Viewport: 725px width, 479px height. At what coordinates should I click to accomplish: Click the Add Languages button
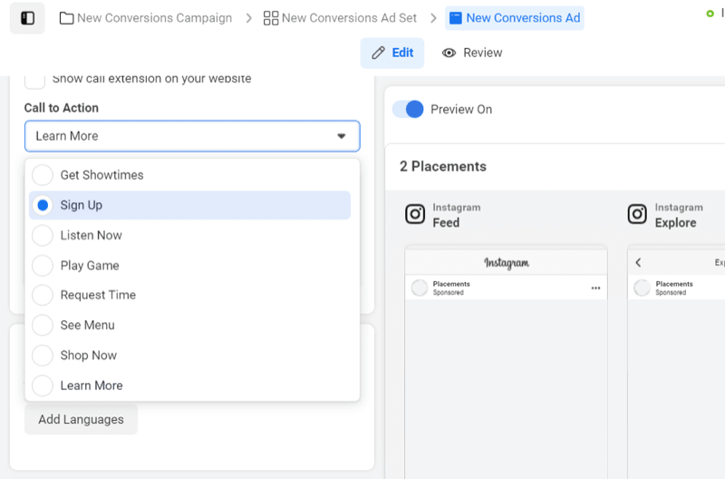coord(81,420)
